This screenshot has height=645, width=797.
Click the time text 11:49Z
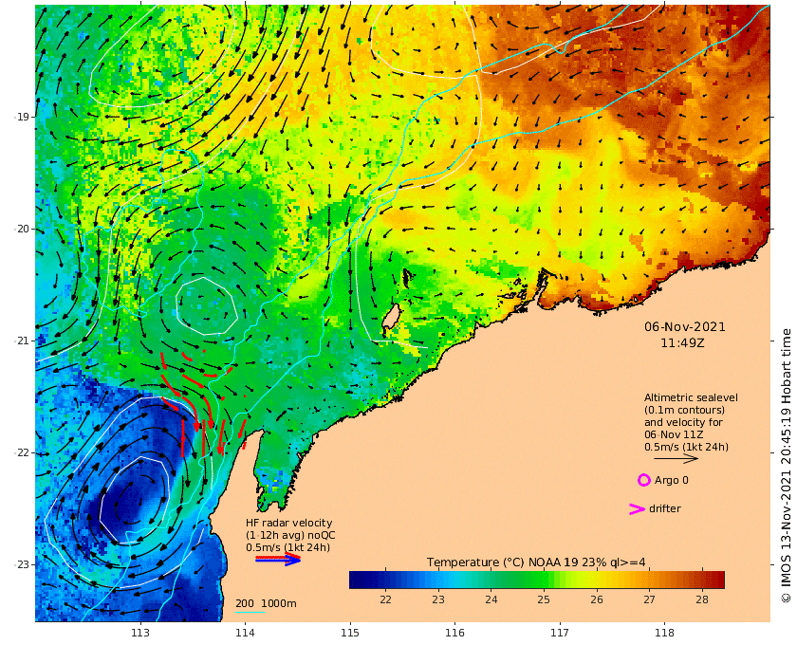682,343
